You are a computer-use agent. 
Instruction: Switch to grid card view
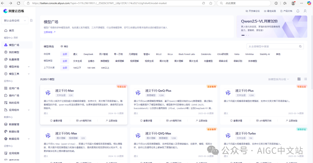point(299,79)
